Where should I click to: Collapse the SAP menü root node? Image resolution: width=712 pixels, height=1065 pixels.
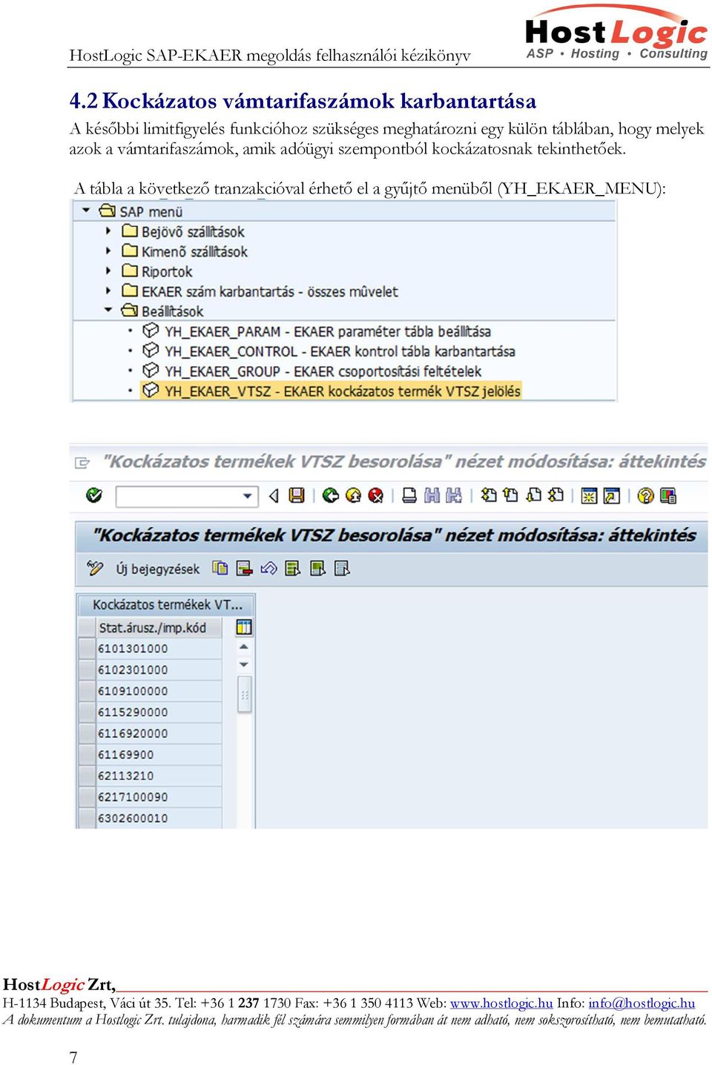click(x=86, y=211)
